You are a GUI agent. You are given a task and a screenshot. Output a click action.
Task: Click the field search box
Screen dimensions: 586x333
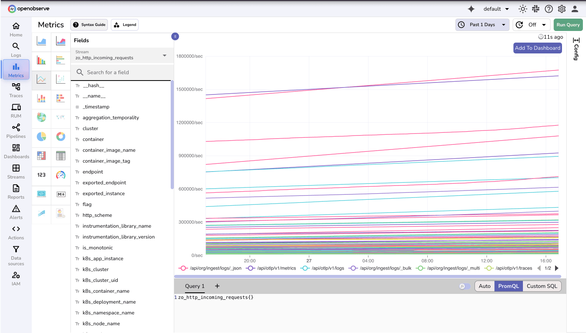[x=122, y=72]
